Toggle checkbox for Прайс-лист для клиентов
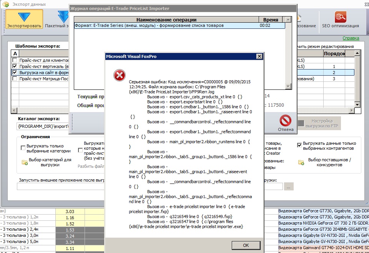Screen dimensions: 369x253 tap(15, 60)
